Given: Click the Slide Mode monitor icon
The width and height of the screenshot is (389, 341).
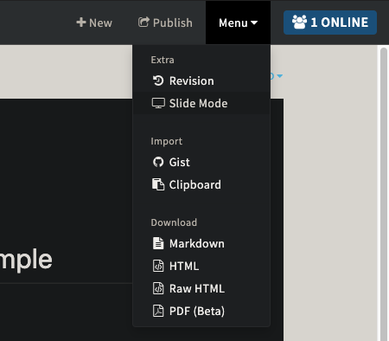Looking at the screenshot, I should click(x=158, y=103).
